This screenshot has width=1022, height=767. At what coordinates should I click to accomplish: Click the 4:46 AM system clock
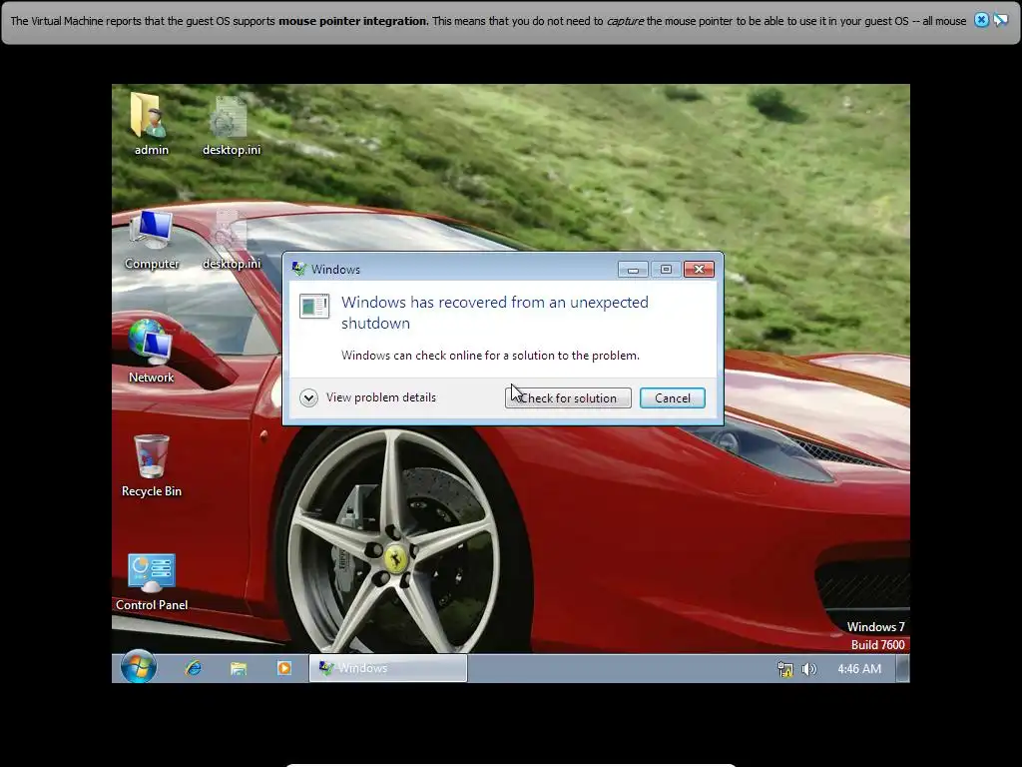coord(859,669)
